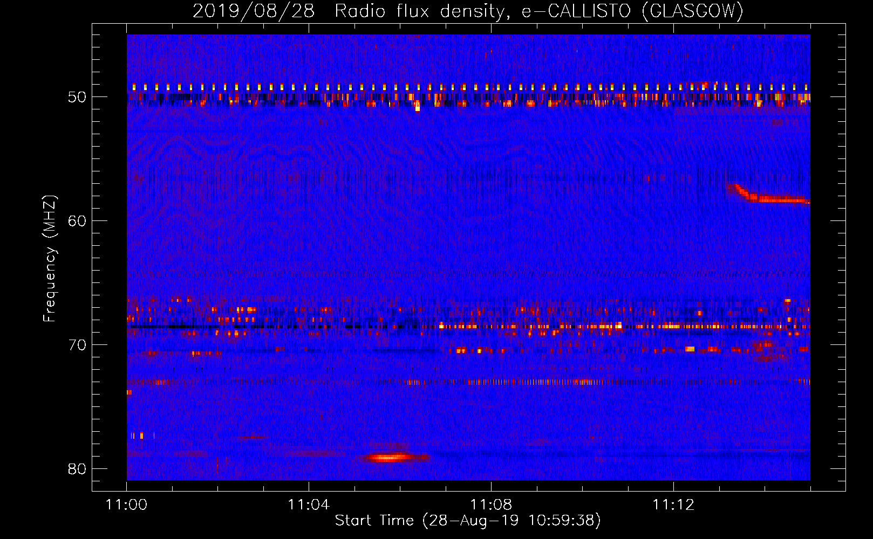Click the 80 frequency tick label
873x539 pixels.
pos(77,469)
